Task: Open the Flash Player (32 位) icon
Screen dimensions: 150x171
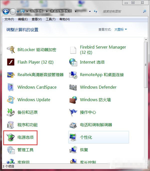Action: point(11,62)
